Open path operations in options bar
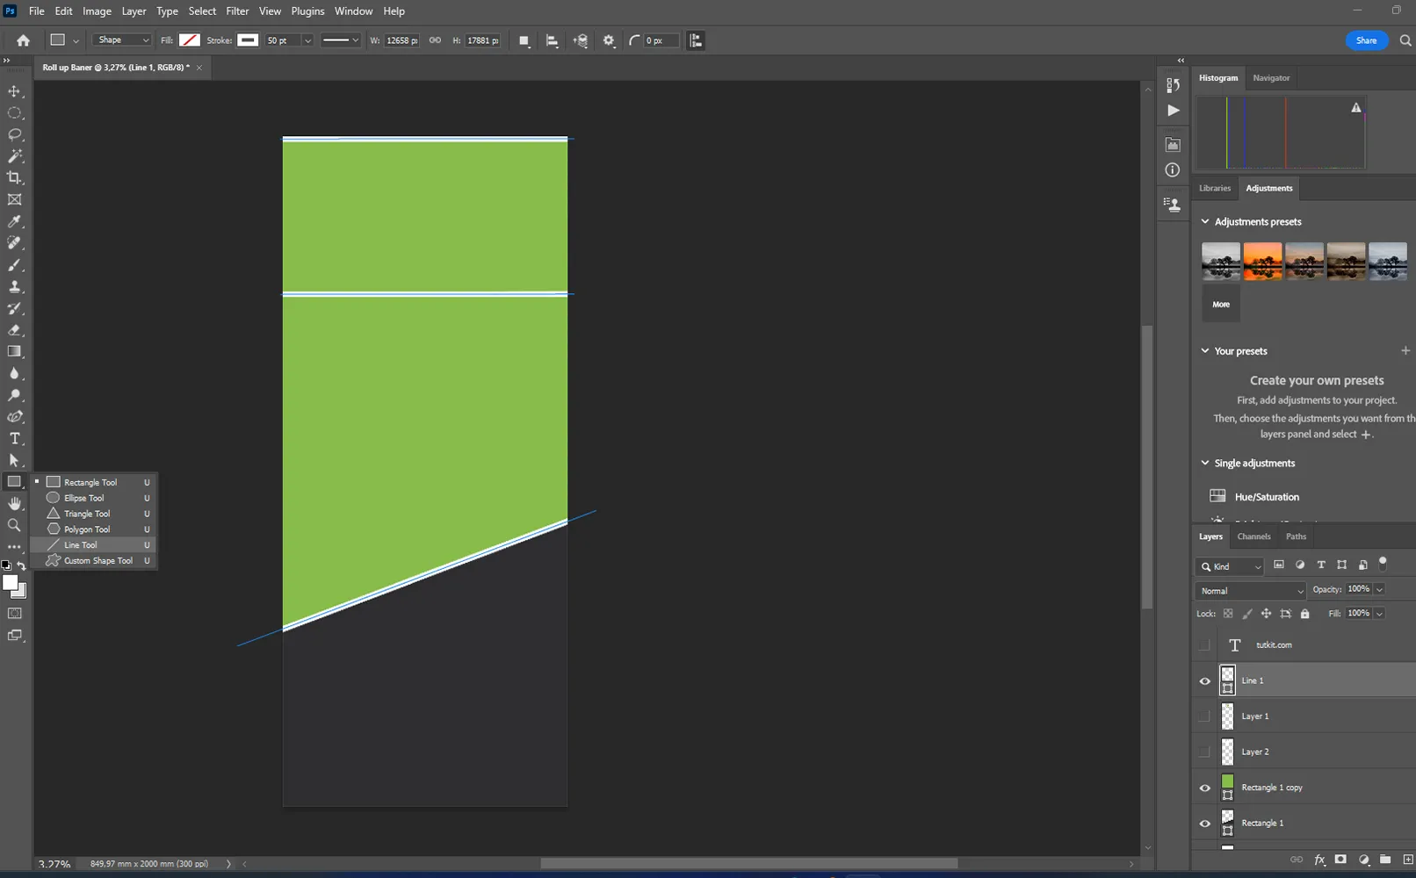This screenshot has height=878, width=1416. coord(524,40)
